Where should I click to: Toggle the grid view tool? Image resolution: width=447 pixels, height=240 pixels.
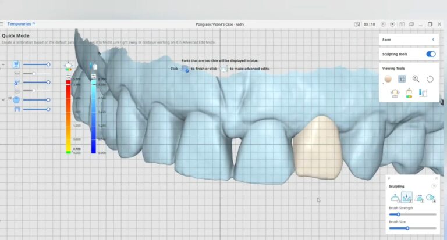click(x=402, y=79)
